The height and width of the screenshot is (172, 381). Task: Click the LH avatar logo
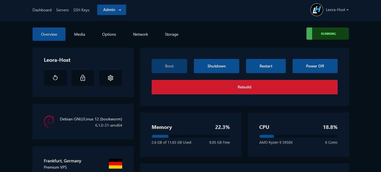[x=317, y=10]
